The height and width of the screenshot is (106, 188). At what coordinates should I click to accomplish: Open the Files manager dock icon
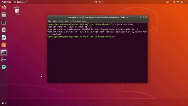pos(4,15)
